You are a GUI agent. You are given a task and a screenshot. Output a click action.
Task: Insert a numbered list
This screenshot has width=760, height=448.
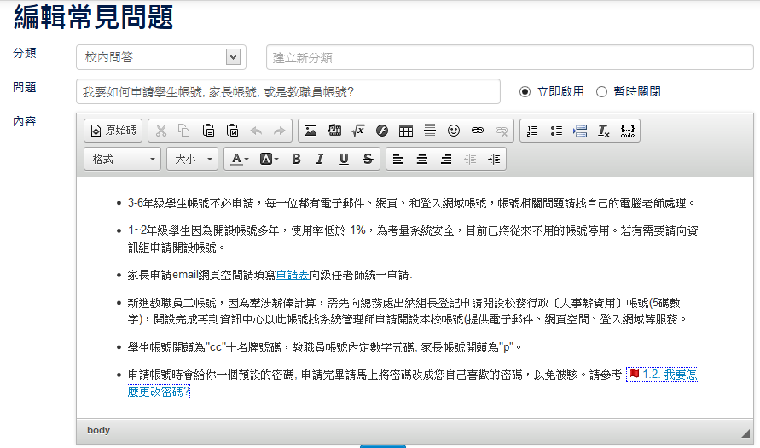(x=532, y=131)
